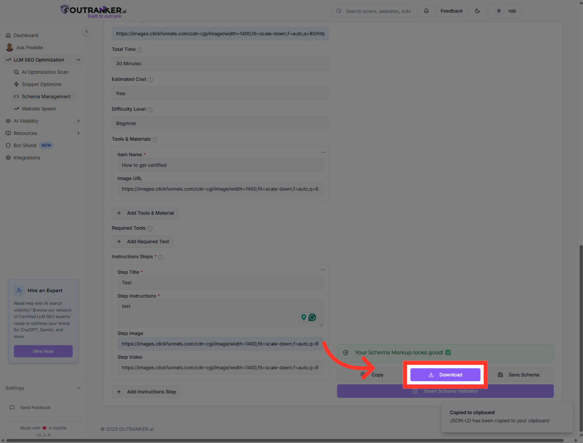This screenshot has height=443, width=583.
Task: Toggle dark mode moon icon
Action: pos(477,11)
